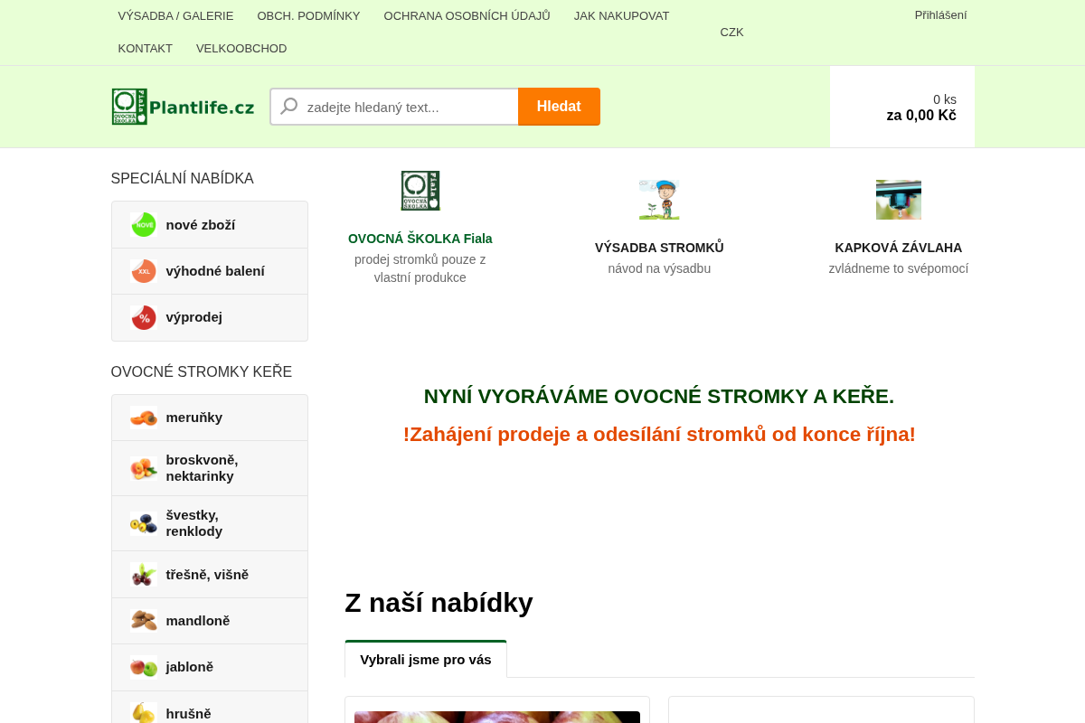Open the apple product thumbnail under 'Z naší nabídky'
This screenshot has width=1085, height=723.
(497, 717)
